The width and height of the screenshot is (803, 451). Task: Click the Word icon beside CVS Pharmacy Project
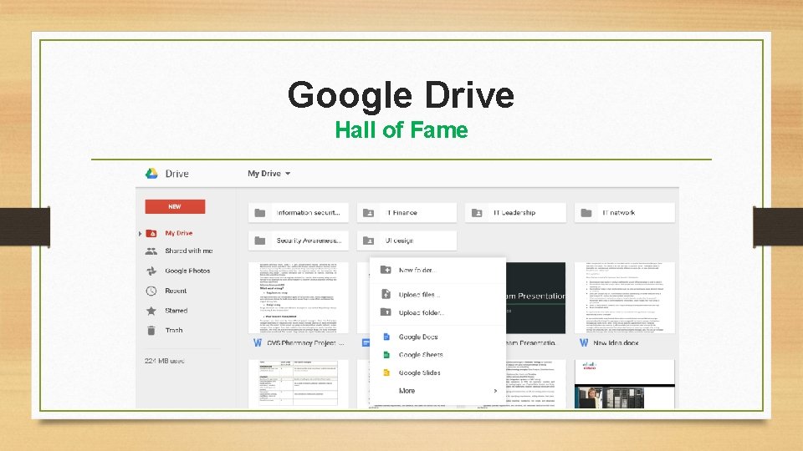[258, 342]
